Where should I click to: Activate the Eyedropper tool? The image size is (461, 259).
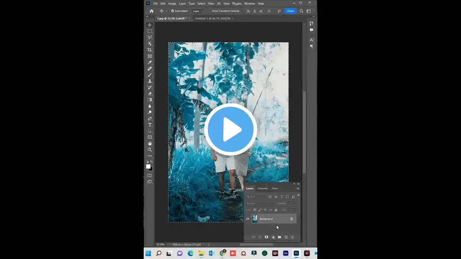point(150,62)
